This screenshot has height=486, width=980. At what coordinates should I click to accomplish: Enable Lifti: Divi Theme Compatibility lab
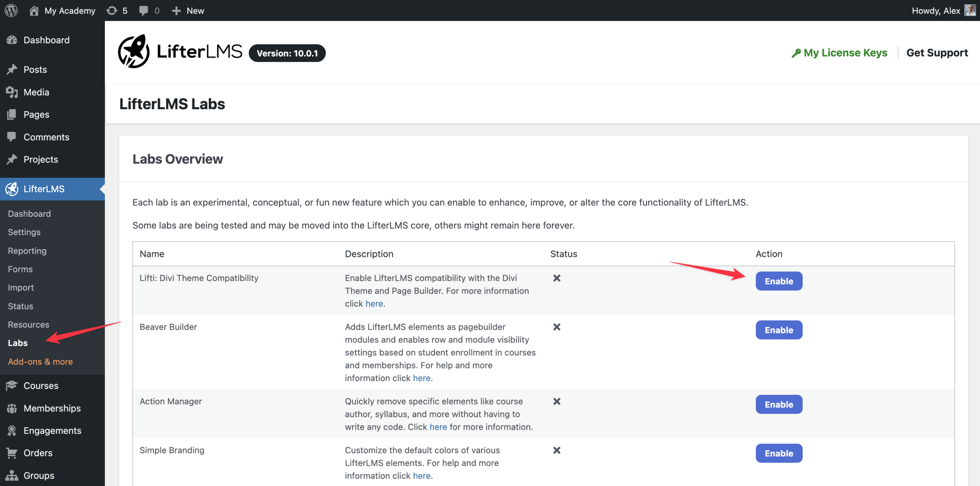coord(779,281)
